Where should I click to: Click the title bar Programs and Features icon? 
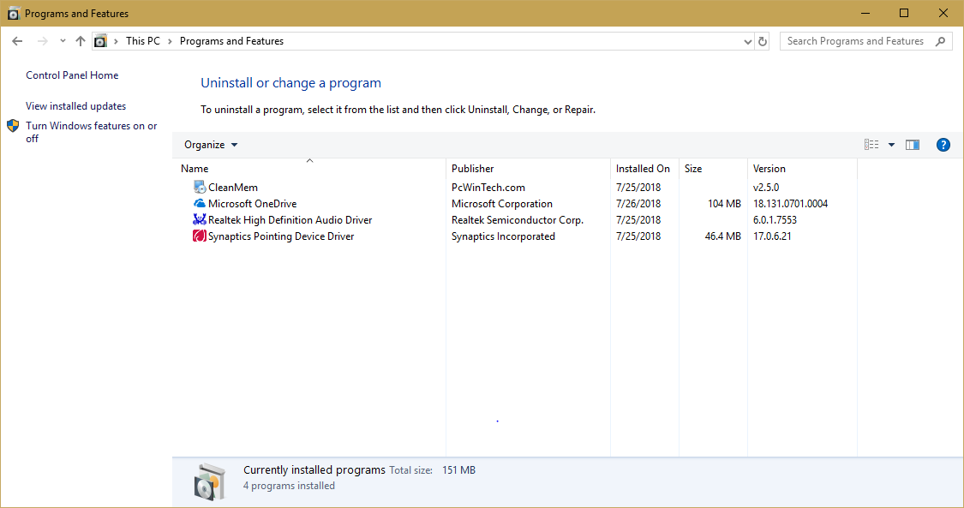click(x=13, y=13)
